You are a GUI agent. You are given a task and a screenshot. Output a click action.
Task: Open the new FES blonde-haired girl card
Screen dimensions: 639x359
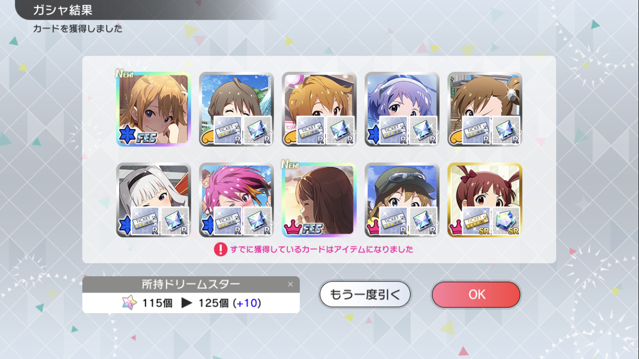click(153, 109)
